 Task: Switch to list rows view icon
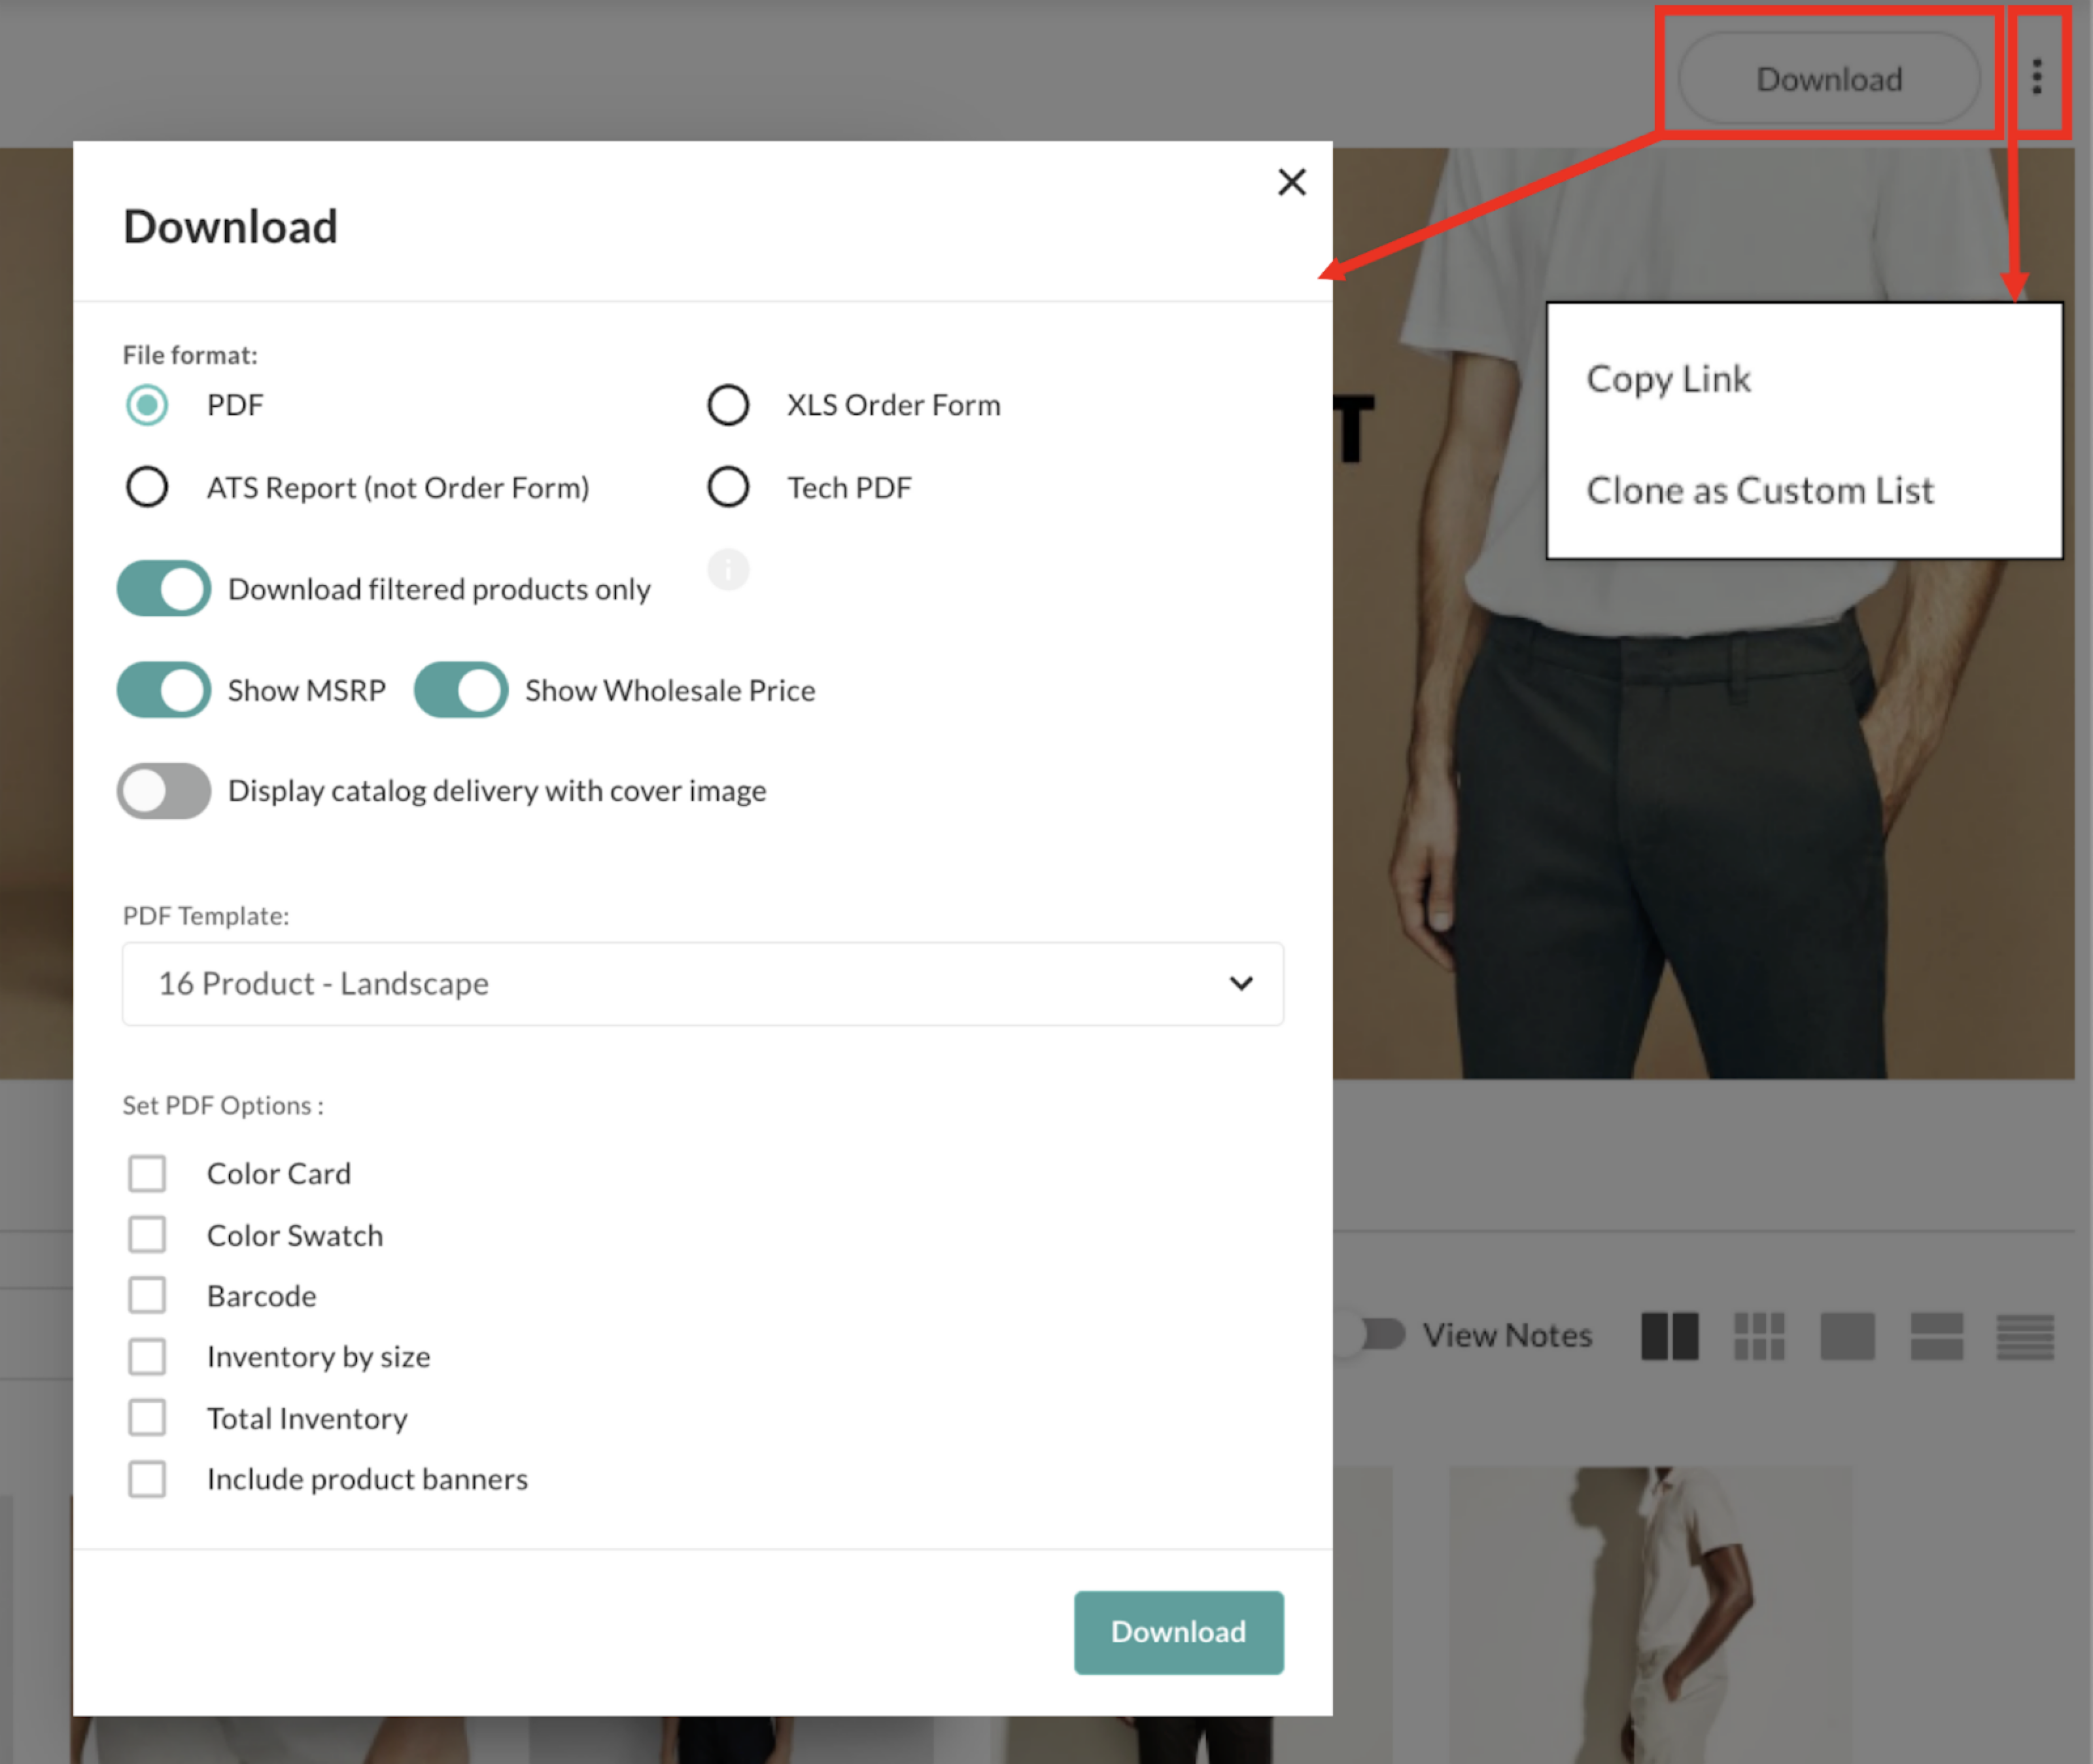tap(2024, 1336)
